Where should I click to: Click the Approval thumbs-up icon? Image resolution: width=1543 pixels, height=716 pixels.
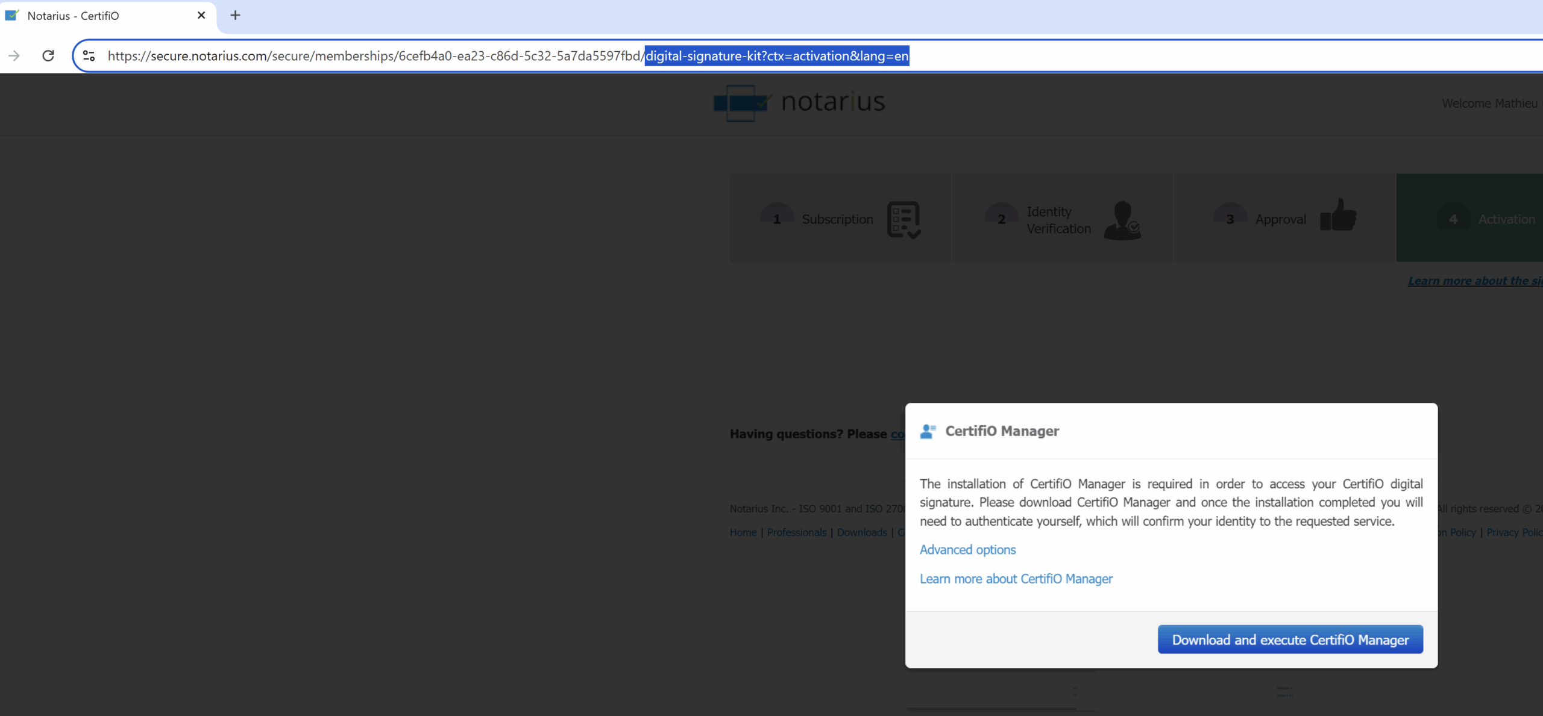click(1338, 216)
